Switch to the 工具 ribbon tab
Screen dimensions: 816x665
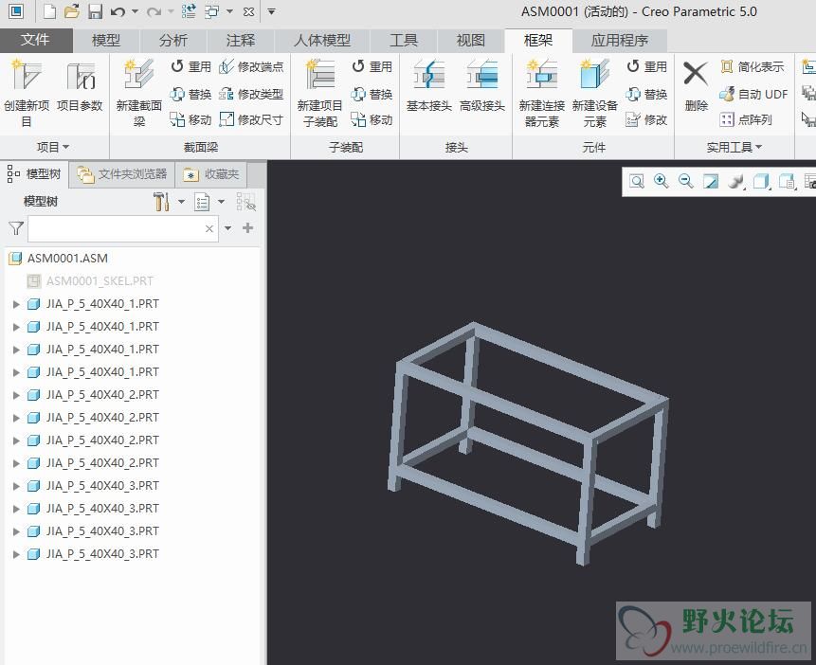click(x=404, y=40)
